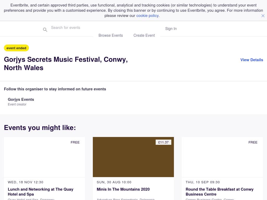The image size is (267, 200).
Task: Click the Lunch and Networking card image
Action: pyautogui.click(x=44, y=159)
